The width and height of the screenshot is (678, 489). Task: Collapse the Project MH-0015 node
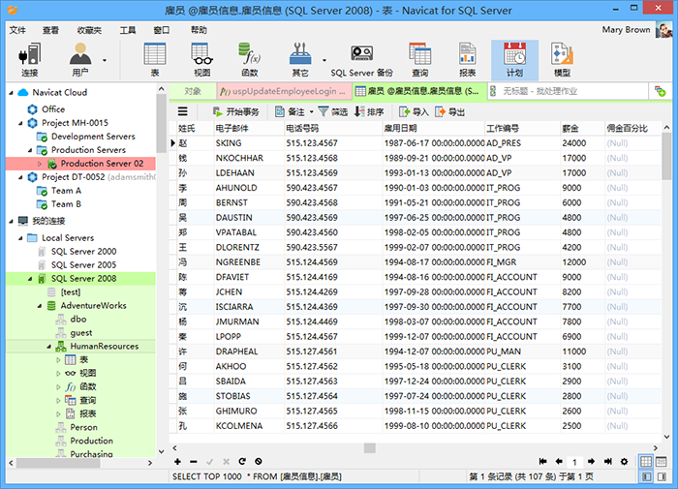[x=20, y=123]
